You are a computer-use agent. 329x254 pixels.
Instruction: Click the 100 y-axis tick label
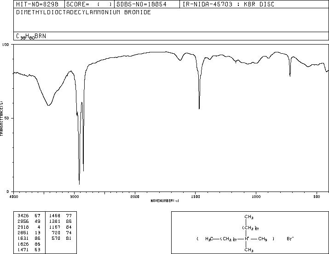(6, 45)
